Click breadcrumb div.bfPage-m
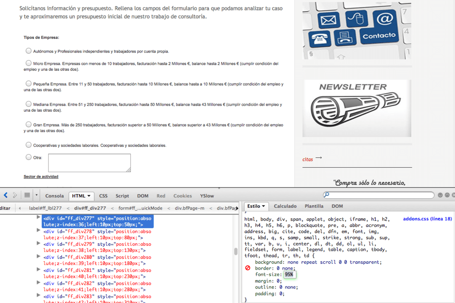The image size is (455, 303). pos(189,208)
